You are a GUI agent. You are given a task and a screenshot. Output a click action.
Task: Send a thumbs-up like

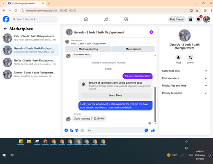[x=153, y=130]
